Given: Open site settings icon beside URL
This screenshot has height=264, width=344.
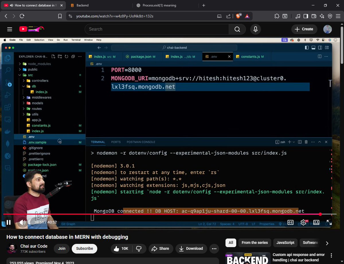Looking at the screenshot, I should (x=70, y=16).
